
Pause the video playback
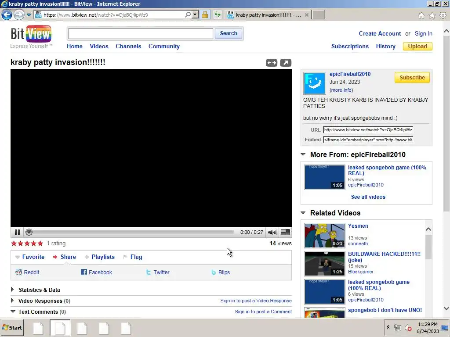pos(17,232)
